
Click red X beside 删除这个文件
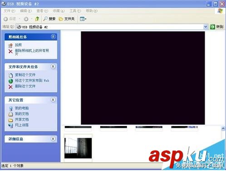pos(10,87)
